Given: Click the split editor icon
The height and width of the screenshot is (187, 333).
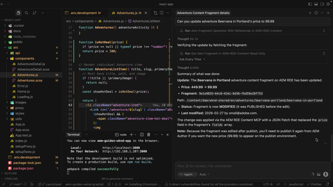Looking at the screenshot, I should tap(162, 13).
